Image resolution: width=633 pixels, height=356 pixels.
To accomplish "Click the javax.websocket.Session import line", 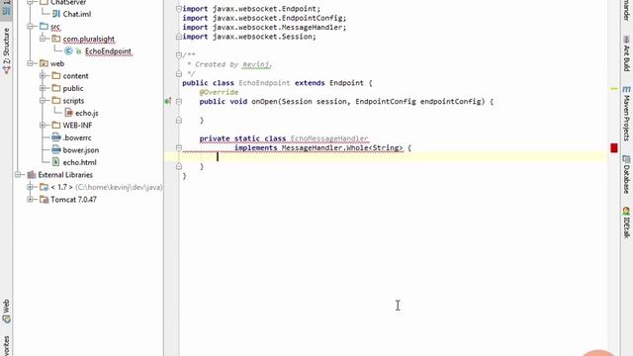I will (249, 37).
